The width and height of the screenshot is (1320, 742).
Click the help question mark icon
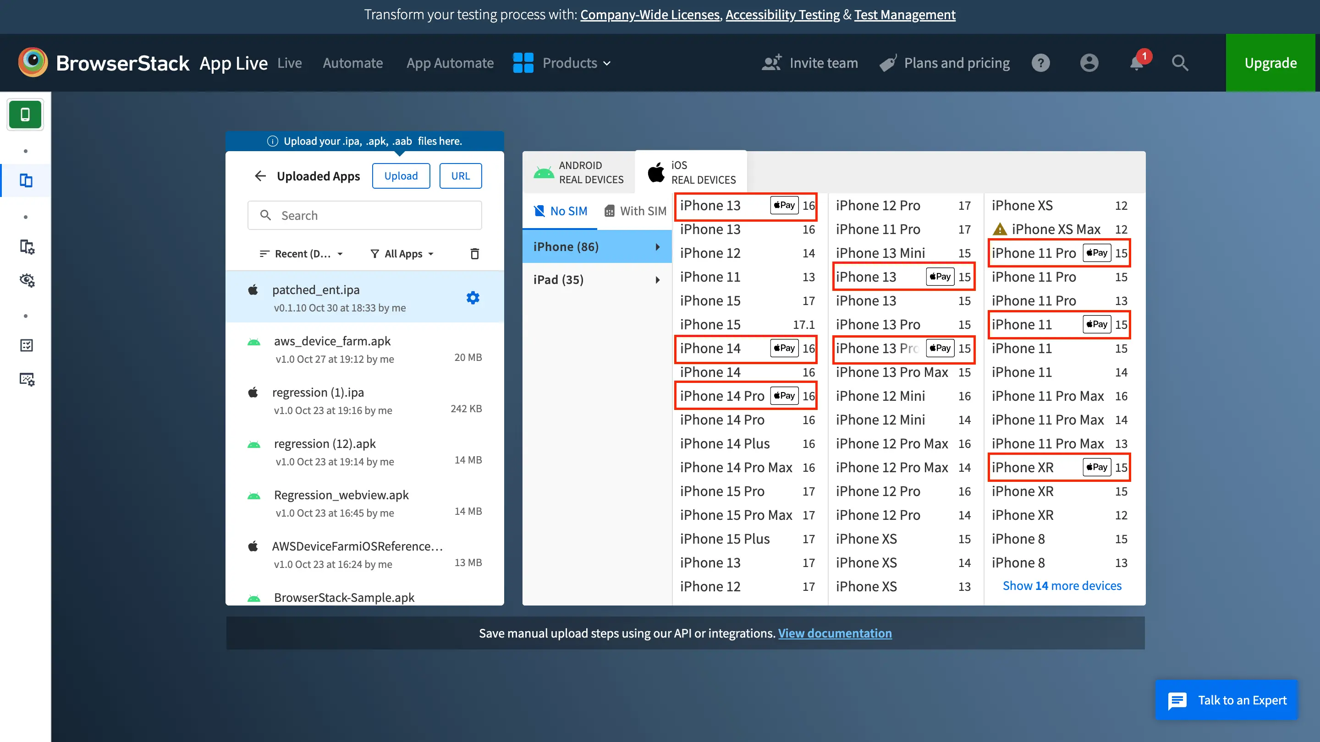point(1041,63)
